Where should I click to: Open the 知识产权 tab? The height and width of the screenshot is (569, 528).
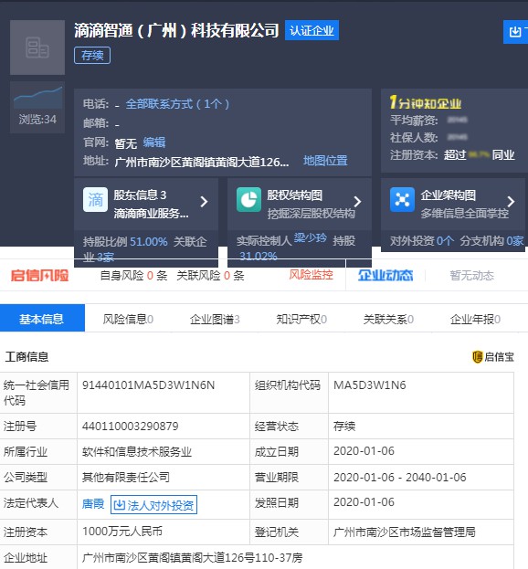coord(301,320)
